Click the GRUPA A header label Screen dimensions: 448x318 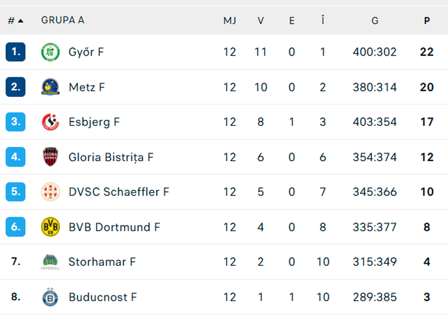click(63, 20)
